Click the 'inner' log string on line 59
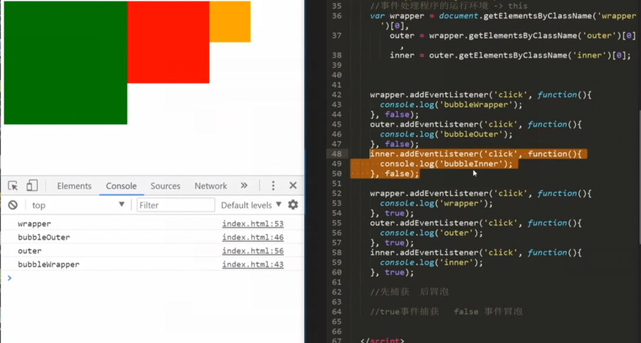 tap(456, 262)
